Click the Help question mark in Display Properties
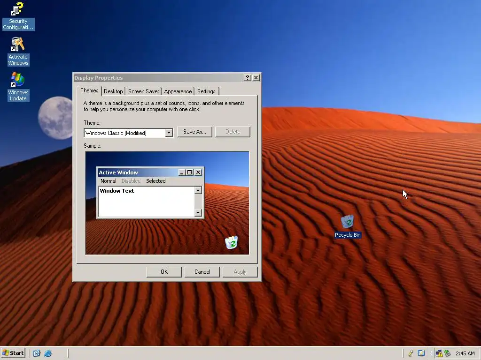 (x=247, y=78)
